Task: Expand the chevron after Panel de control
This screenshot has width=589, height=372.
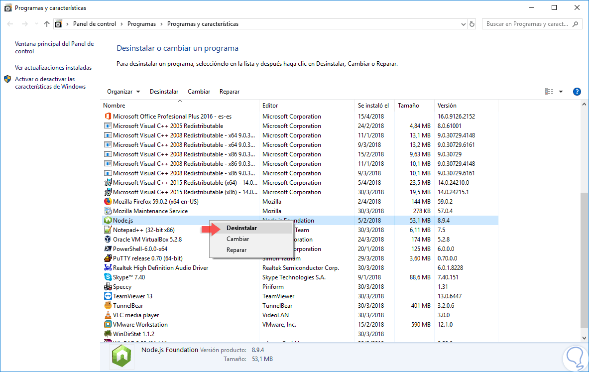Action: coord(121,24)
